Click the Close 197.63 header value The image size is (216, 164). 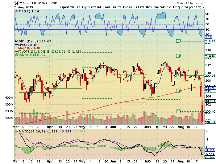tap(133, 7)
